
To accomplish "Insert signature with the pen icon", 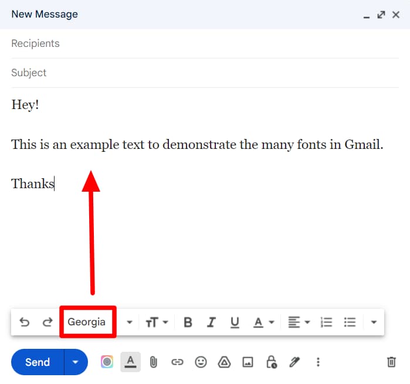I will 294,362.
